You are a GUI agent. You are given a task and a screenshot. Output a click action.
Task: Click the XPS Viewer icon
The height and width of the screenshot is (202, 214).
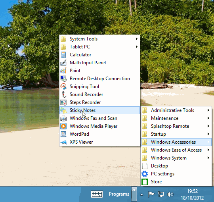tap(63, 142)
